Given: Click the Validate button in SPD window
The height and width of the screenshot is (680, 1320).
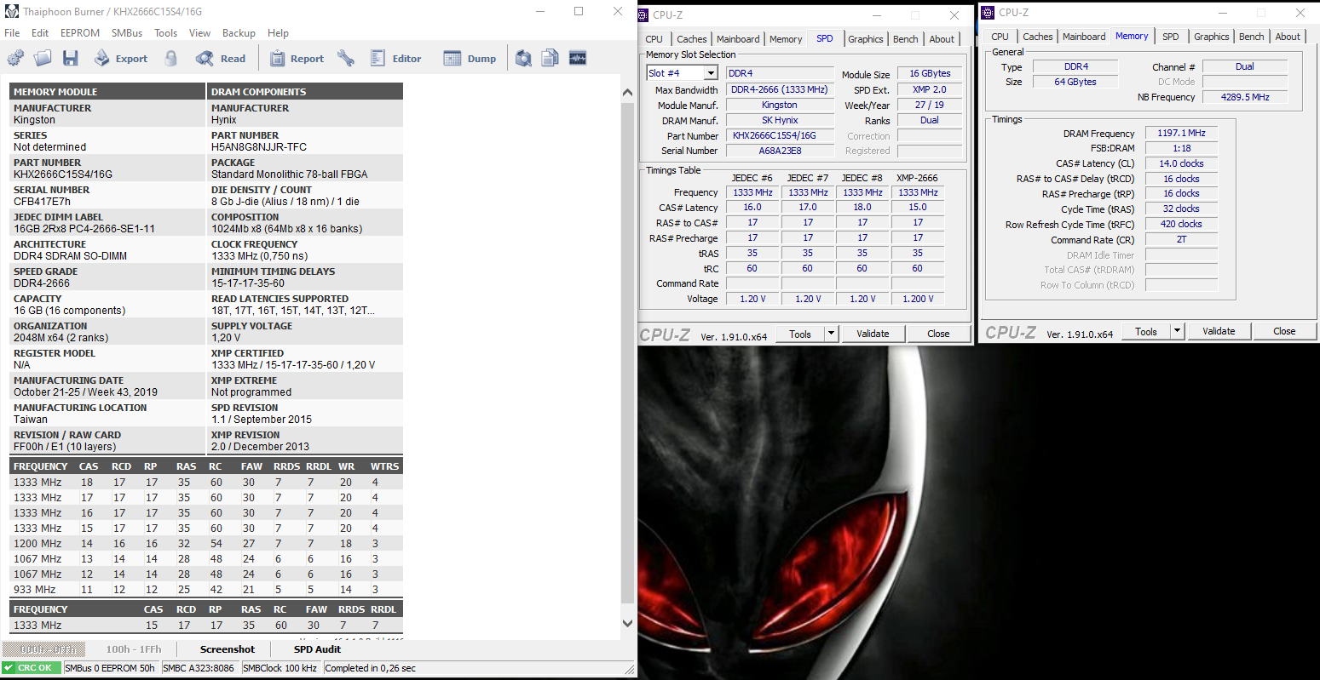Looking at the screenshot, I should [873, 334].
